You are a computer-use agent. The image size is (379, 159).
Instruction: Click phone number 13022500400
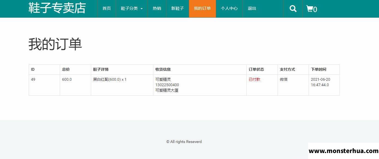click(167, 85)
